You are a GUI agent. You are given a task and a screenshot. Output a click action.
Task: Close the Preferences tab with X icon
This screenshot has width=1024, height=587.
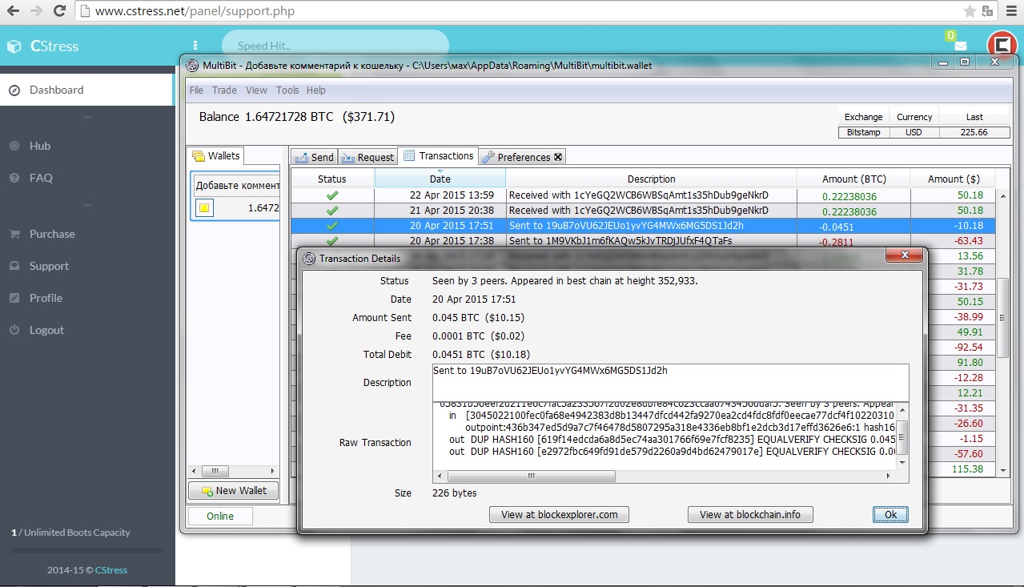tap(558, 157)
